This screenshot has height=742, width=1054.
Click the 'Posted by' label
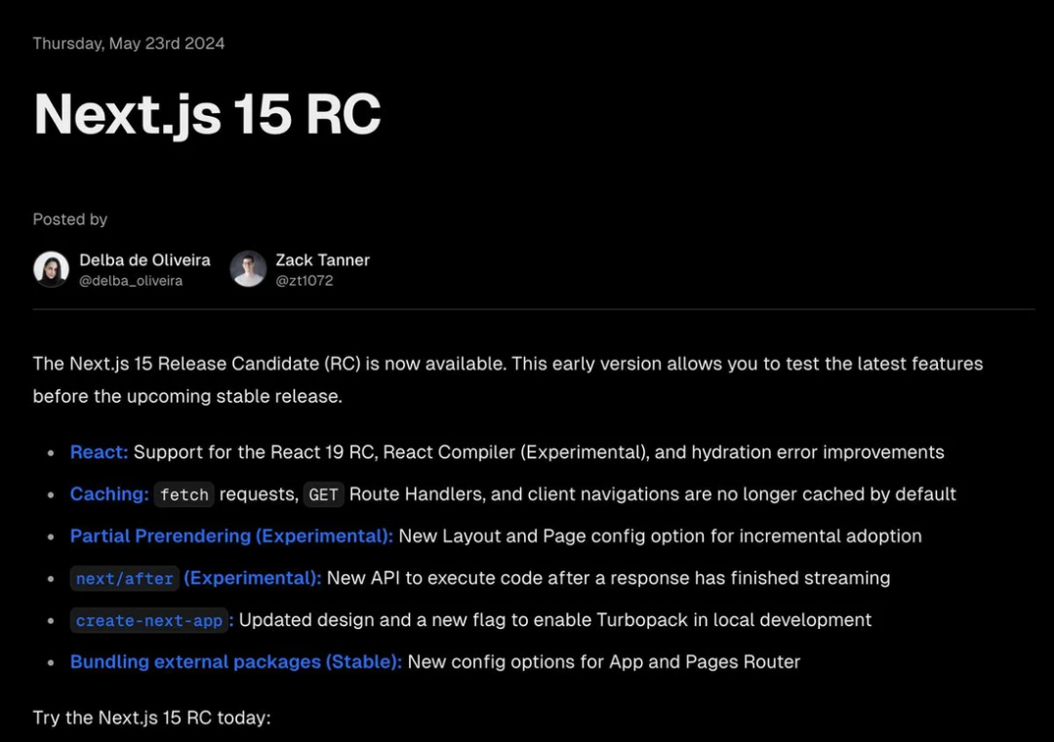pos(70,219)
